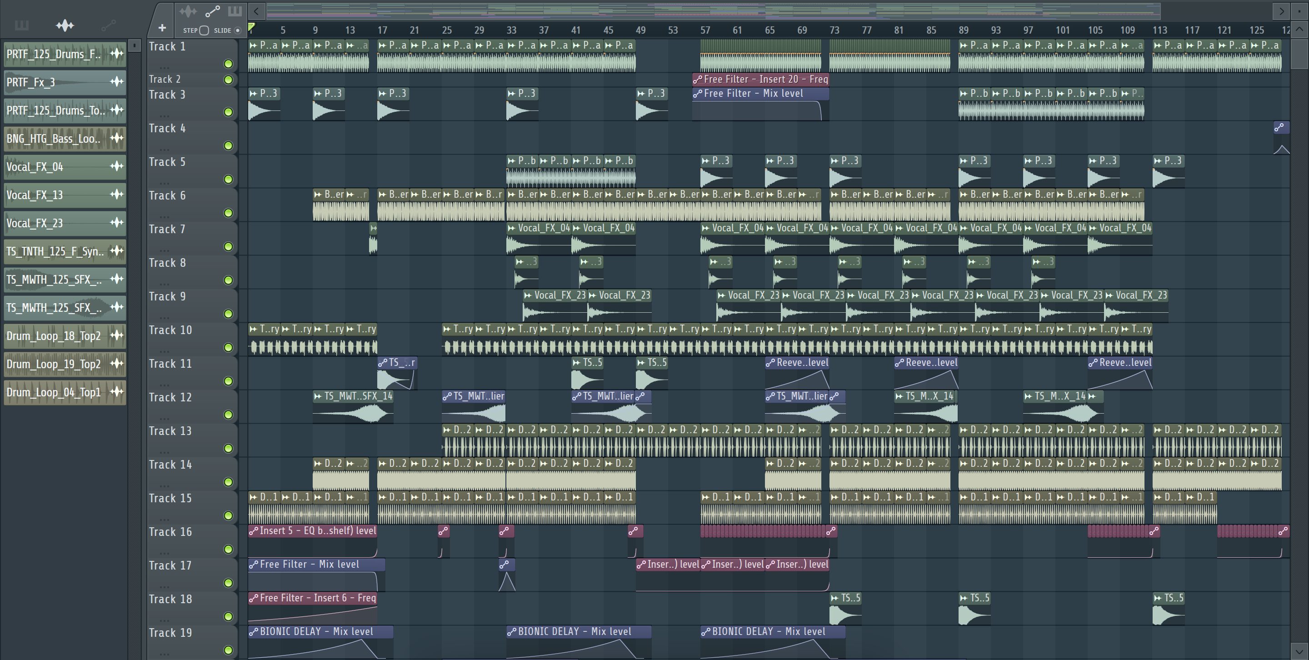This screenshot has height=660, width=1309.
Task: Mute Track 13 with its green LED
Action: pyautogui.click(x=228, y=448)
